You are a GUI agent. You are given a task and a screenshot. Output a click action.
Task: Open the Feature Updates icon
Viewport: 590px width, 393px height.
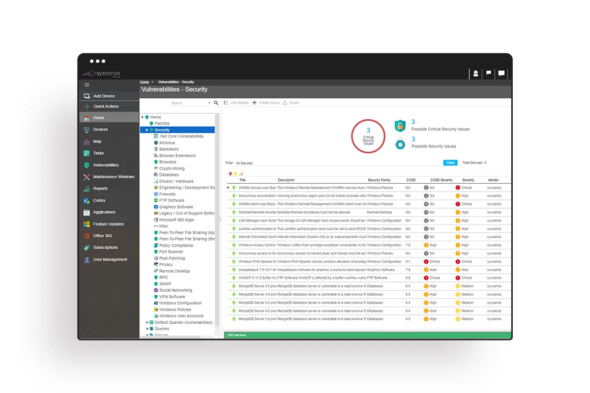click(x=87, y=224)
